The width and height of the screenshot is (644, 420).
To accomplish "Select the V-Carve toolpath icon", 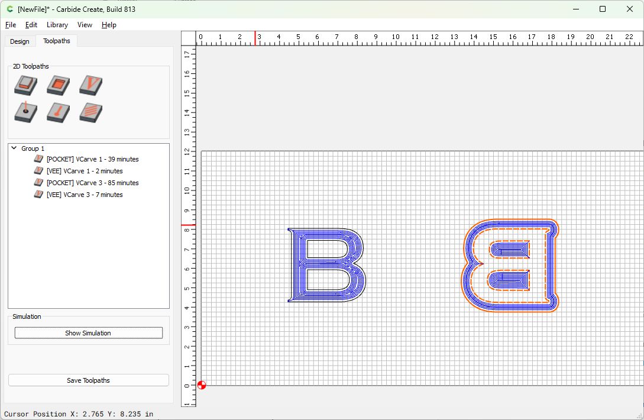I will 90,86.
